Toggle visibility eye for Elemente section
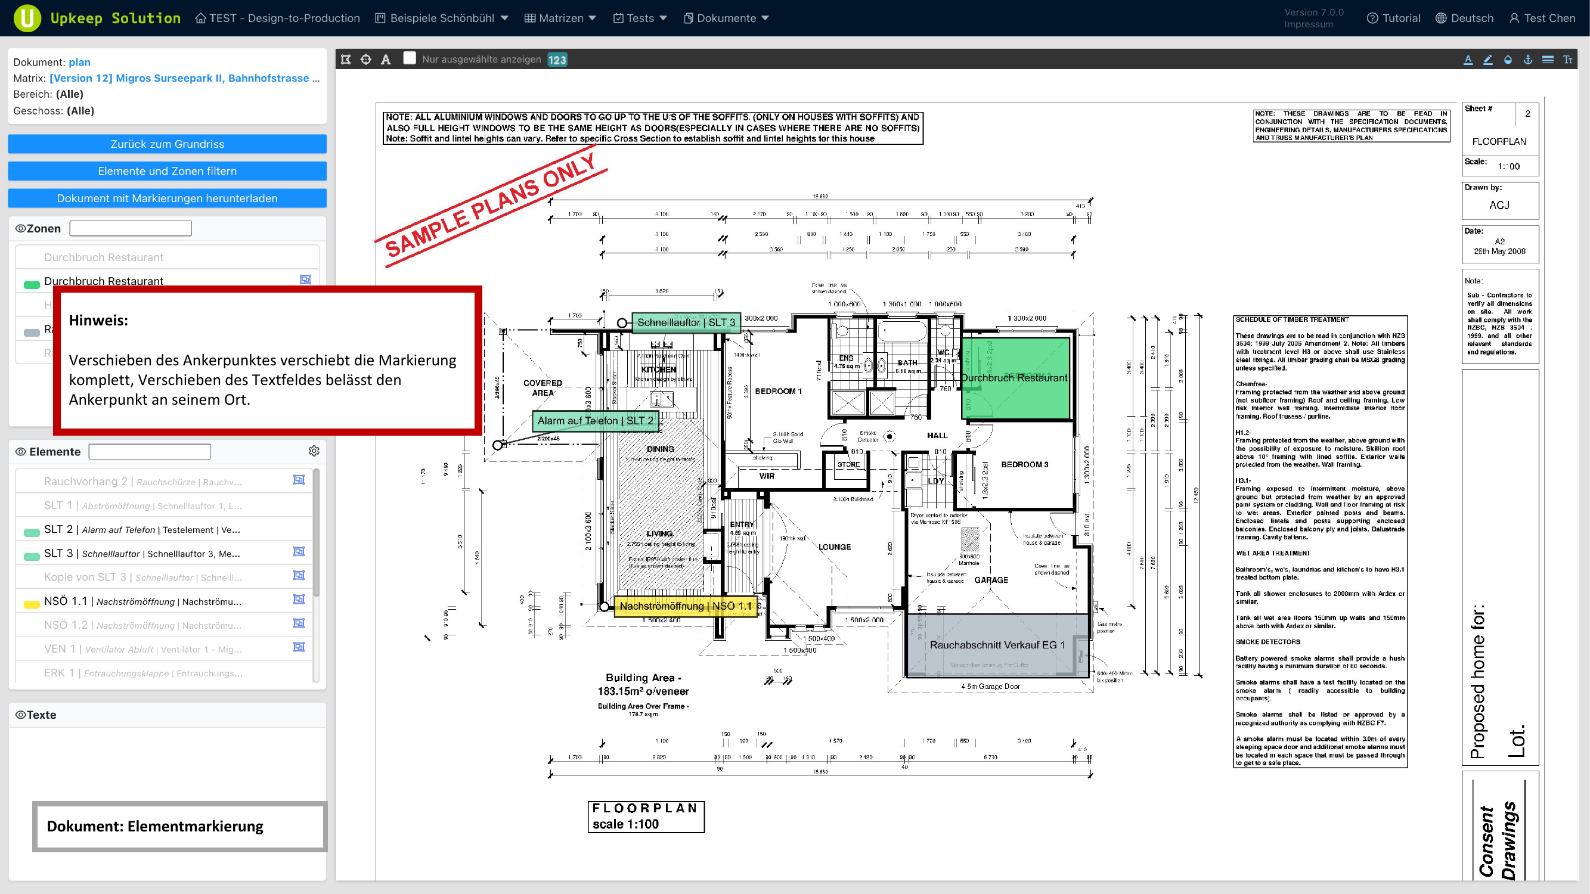The width and height of the screenshot is (1590, 894). click(20, 452)
